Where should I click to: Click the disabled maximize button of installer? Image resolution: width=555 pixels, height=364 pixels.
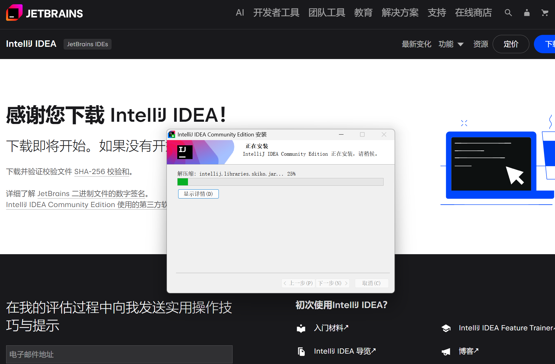pyautogui.click(x=362, y=134)
